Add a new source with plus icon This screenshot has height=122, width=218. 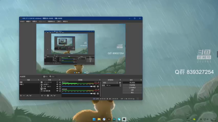point(42,96)
